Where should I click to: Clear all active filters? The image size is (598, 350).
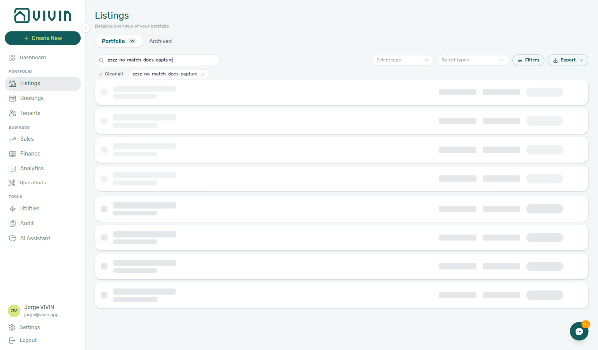click(111, 74)
